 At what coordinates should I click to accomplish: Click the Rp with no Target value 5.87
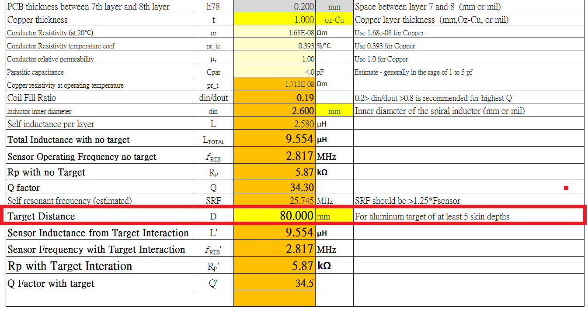coord(275,172)
